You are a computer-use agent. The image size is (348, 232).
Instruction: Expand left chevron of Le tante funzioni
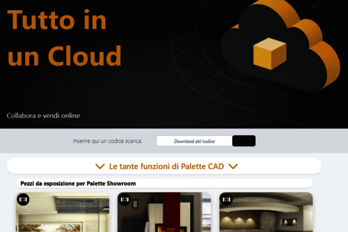click(100, 166)
